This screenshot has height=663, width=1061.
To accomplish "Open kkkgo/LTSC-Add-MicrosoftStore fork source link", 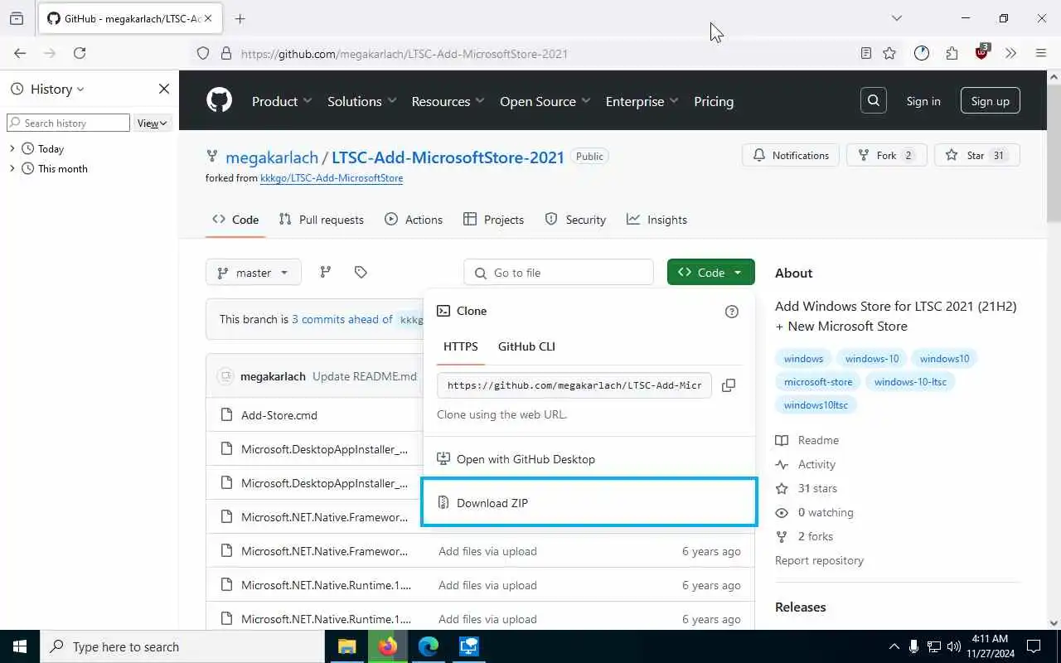I will [332, 178].
